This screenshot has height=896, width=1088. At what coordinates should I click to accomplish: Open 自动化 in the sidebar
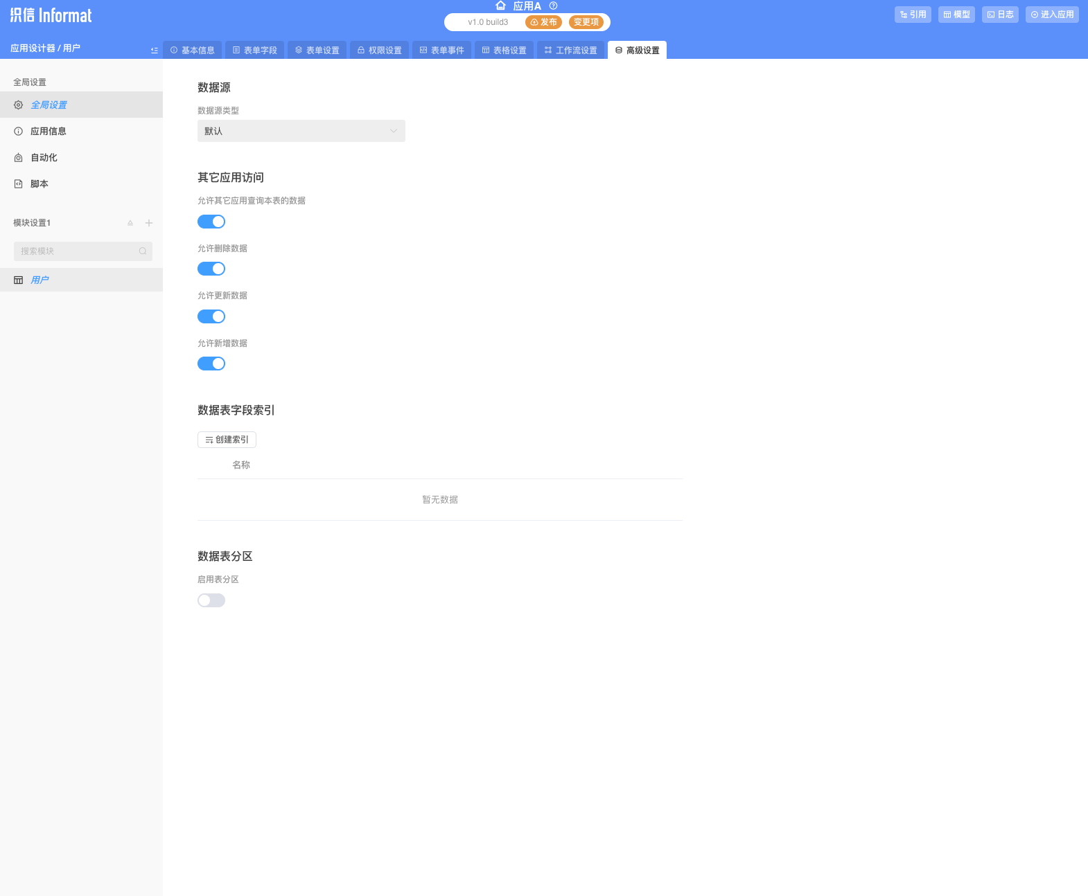tap(44, 158)
